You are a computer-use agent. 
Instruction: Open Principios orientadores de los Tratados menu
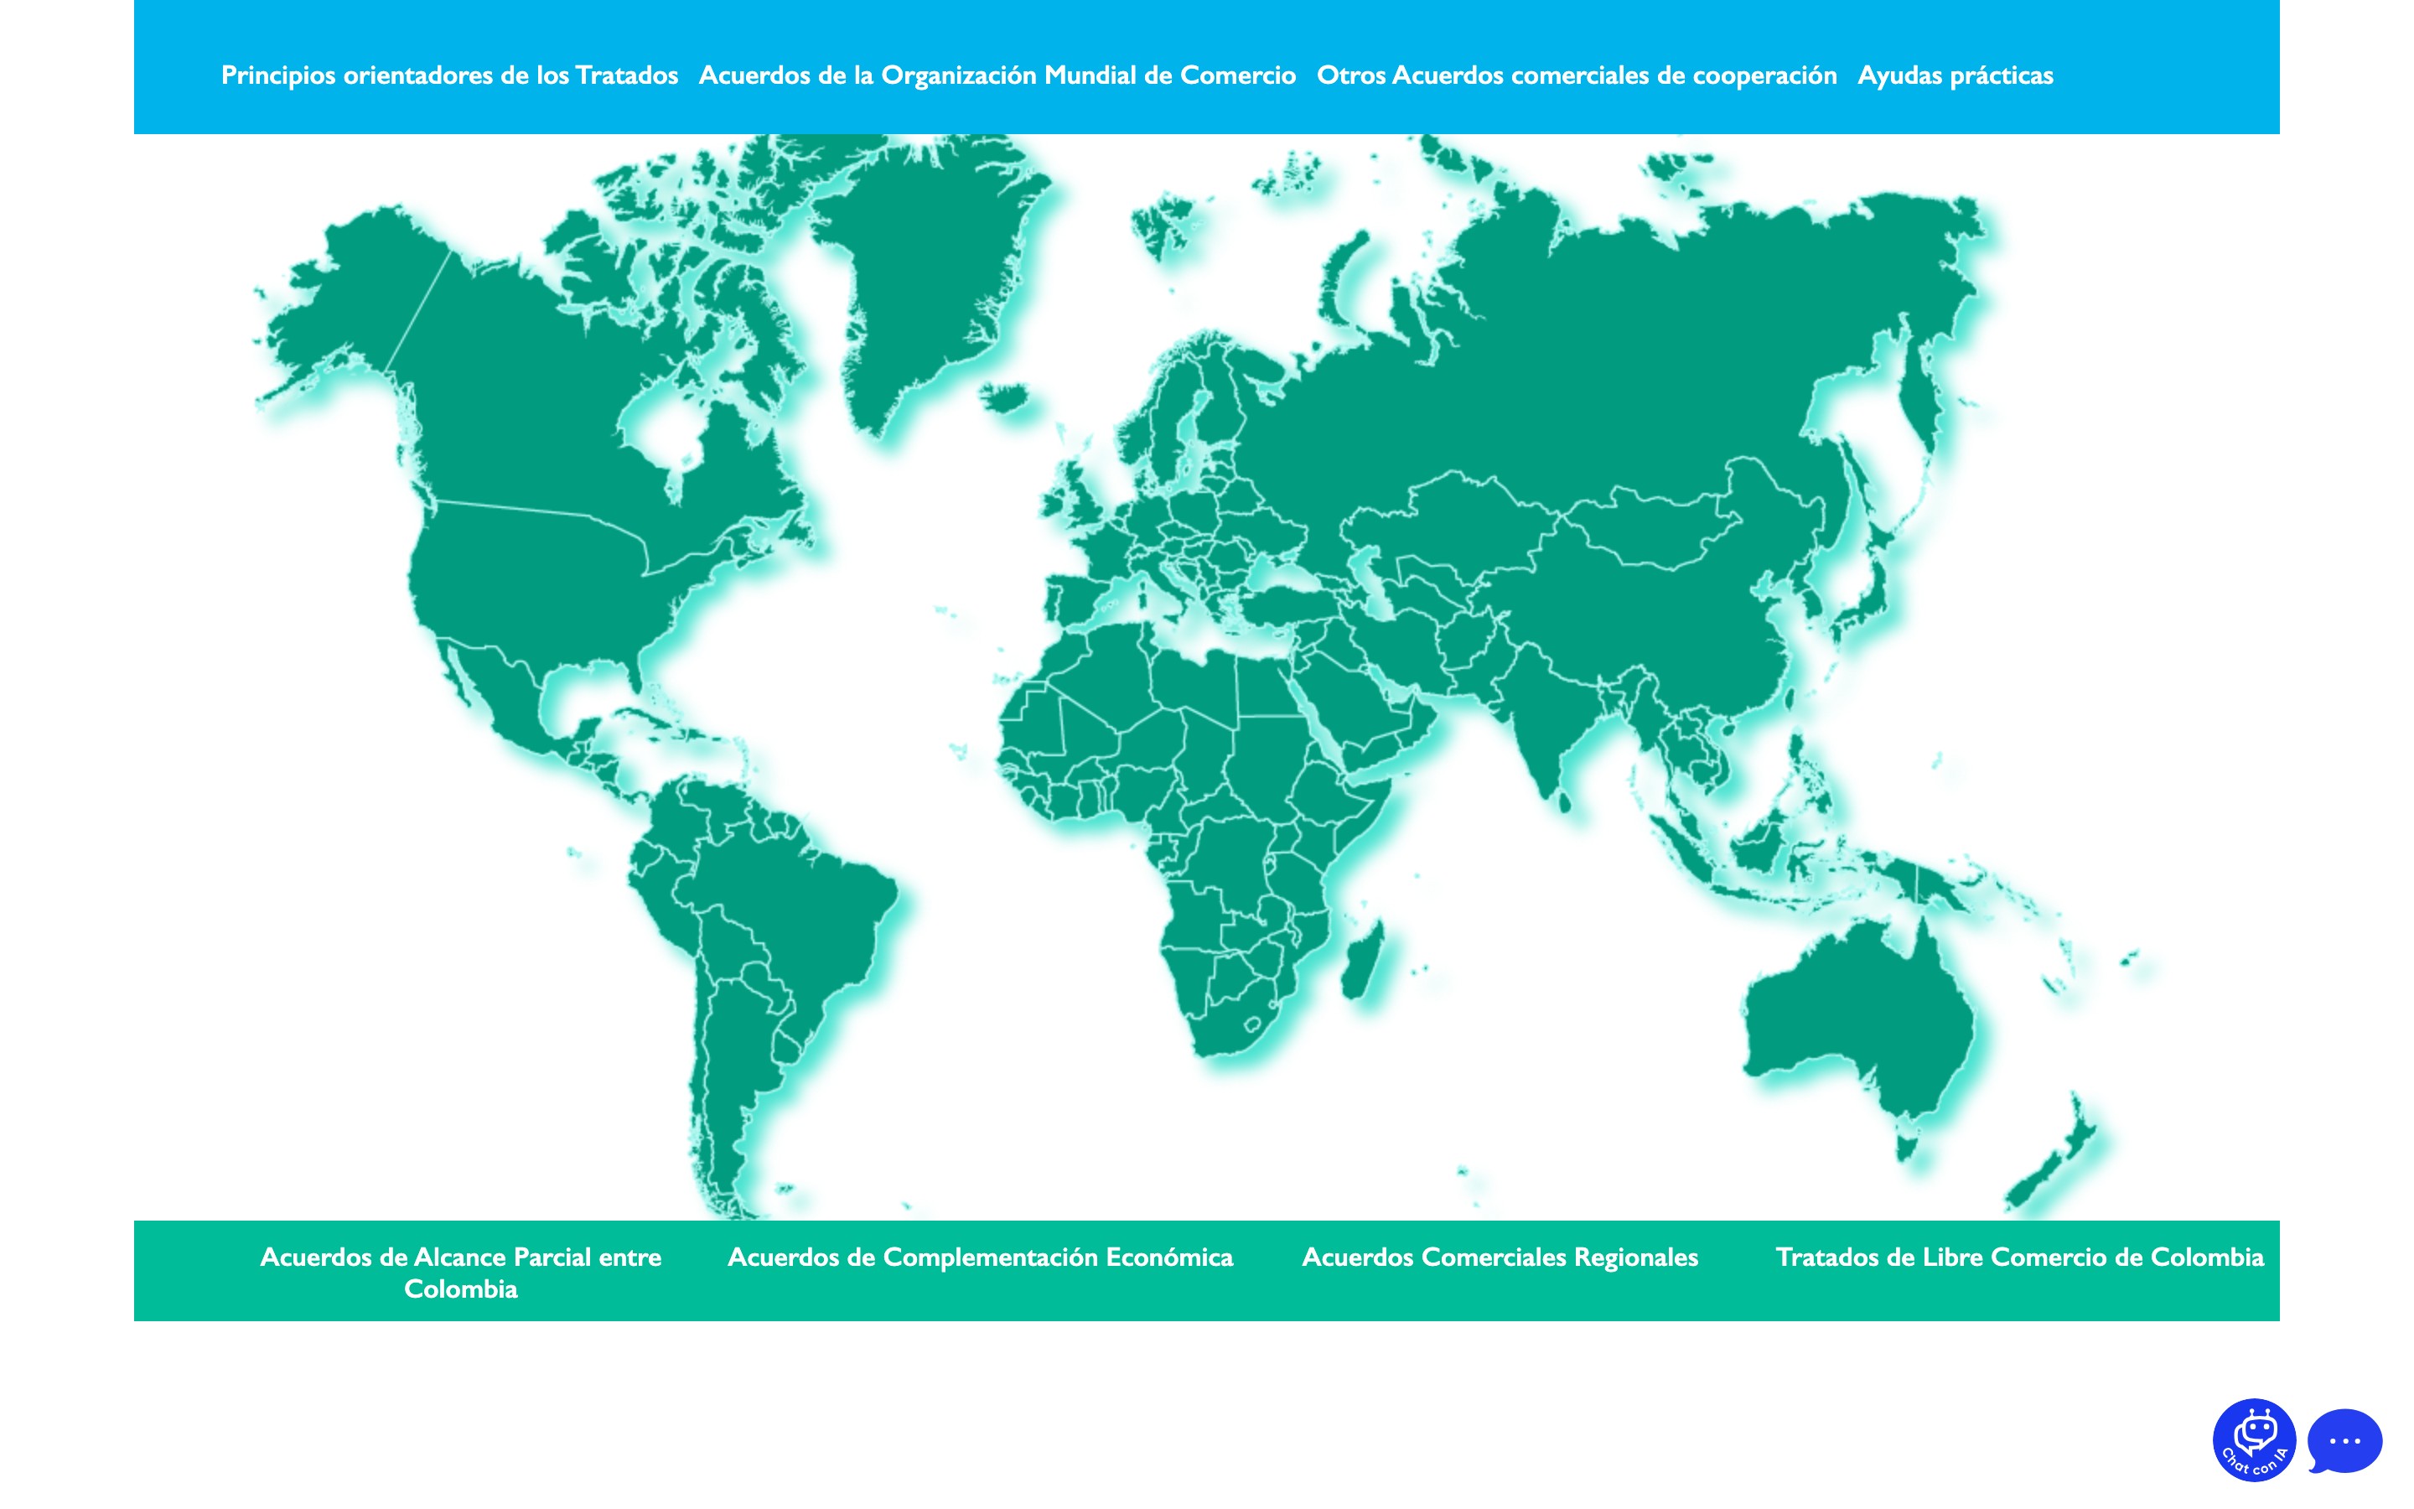(x=449, y=75)
